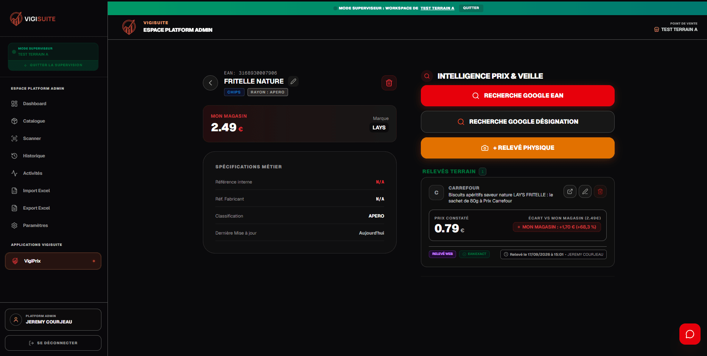The image size is (707, 356).
Task: Click the LAYS brand badge
Action: tap(379, 127)
